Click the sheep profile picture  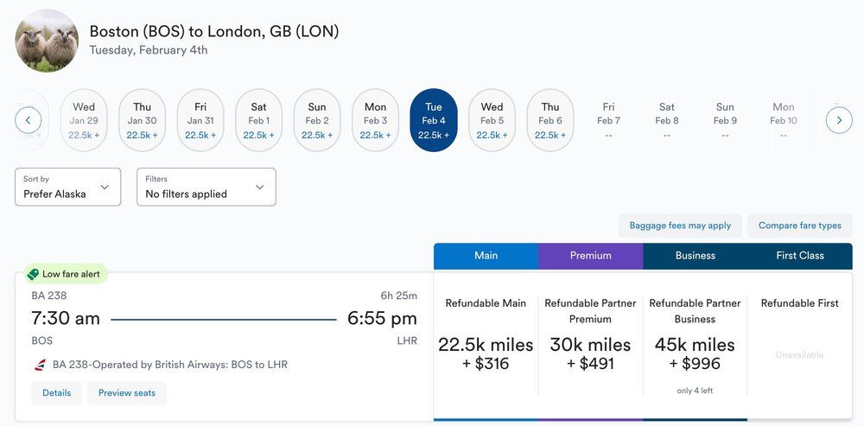click(x=47, y=41)
